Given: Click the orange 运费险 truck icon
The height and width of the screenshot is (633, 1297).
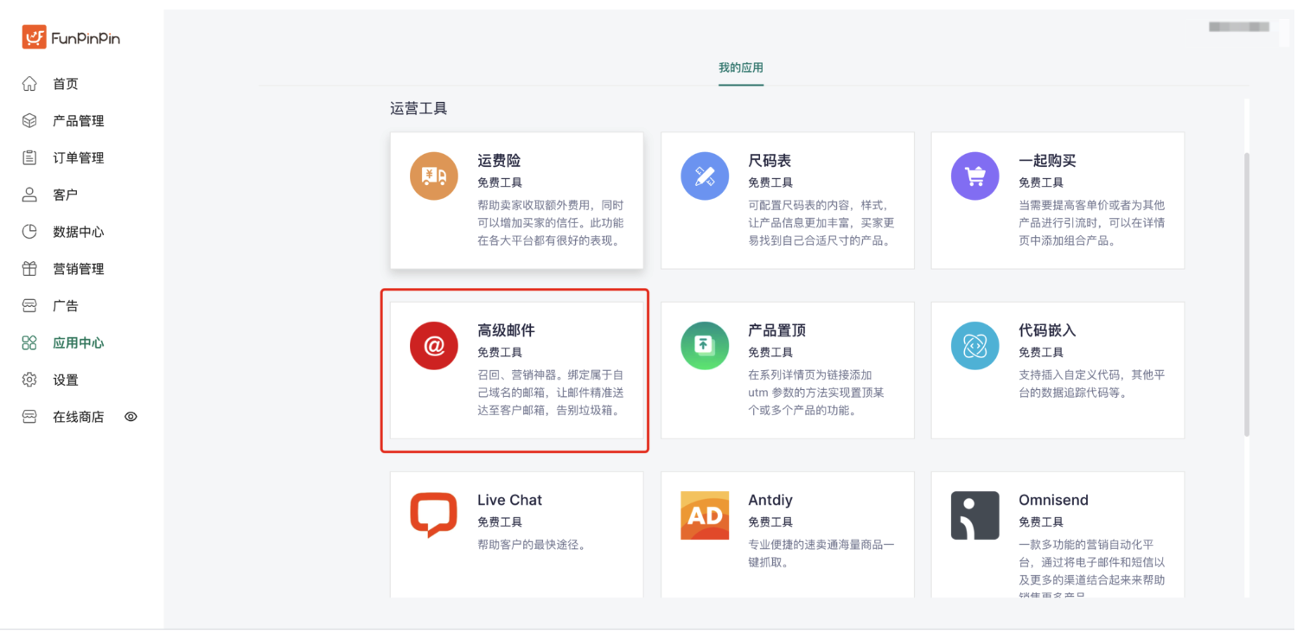Looking at the screenshot, I should [434, 176].
